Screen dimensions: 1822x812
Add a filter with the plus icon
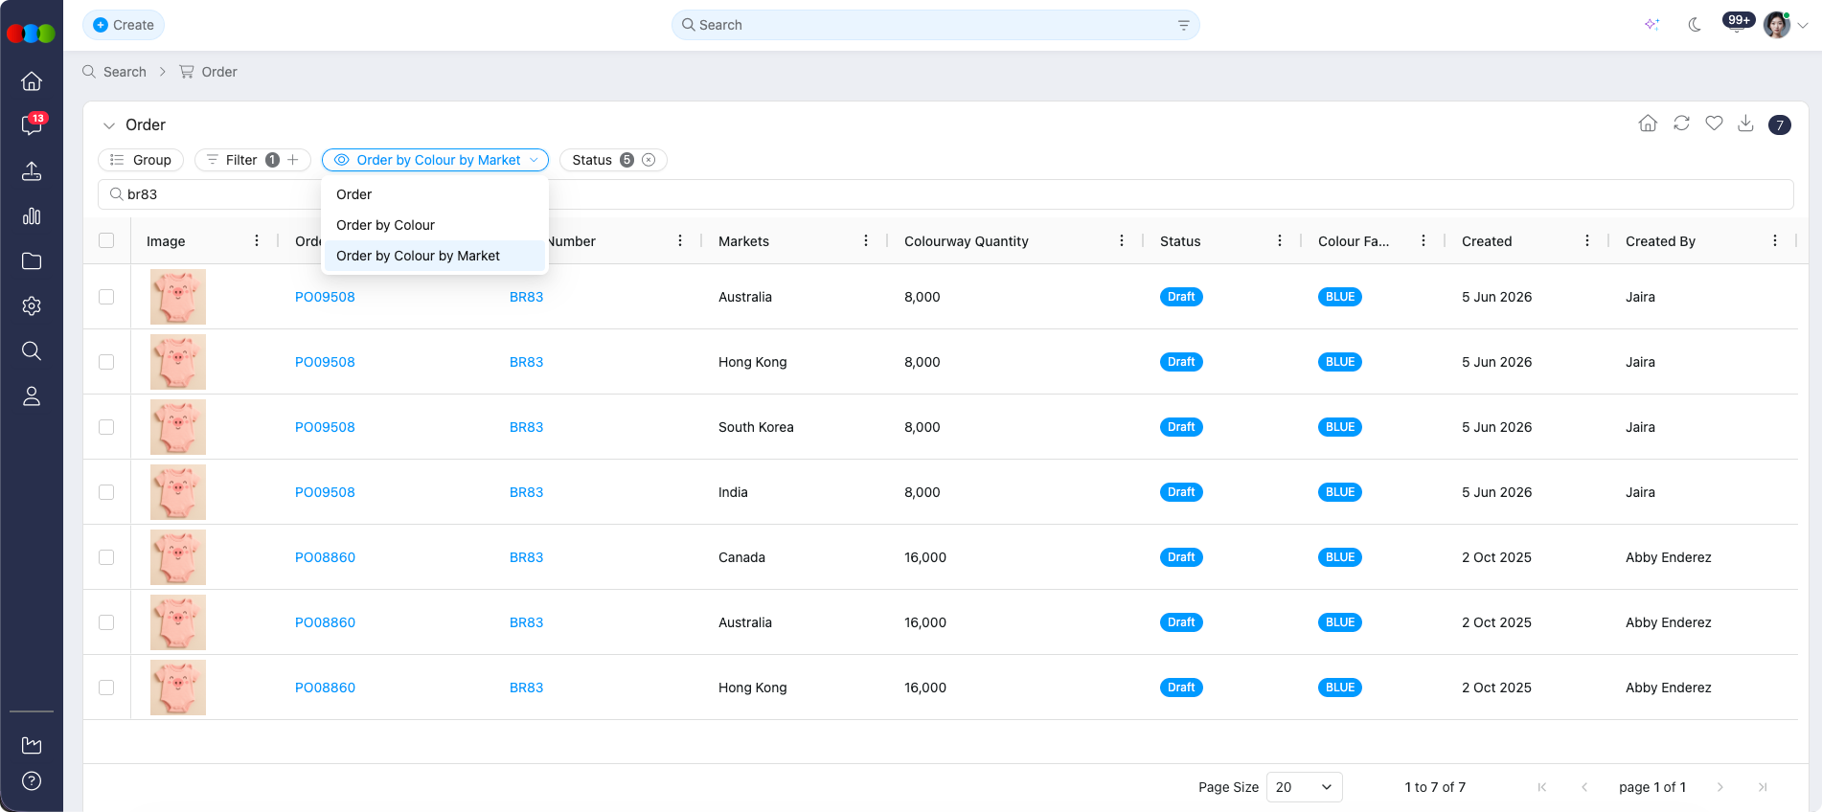[293, 160]
